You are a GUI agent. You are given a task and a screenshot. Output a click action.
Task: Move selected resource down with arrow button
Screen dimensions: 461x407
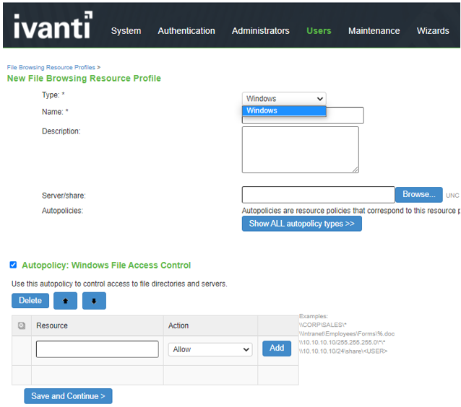(x=94, y=301)
